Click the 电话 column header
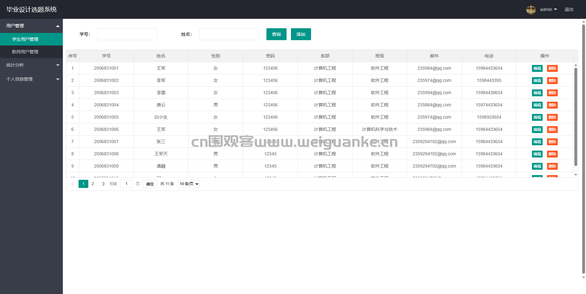Image resolution: width=586 pixels, height=294 pixels. [x=489, y=56]
